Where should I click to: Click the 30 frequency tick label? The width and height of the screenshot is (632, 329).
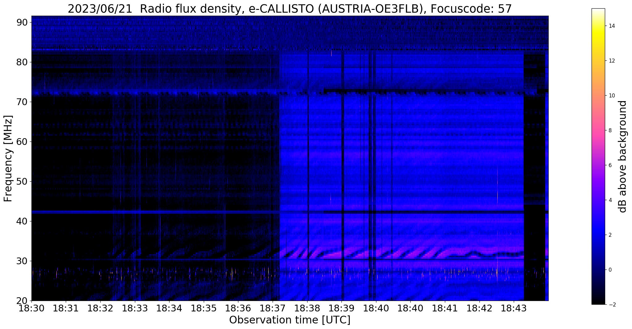tap(23, 261)
